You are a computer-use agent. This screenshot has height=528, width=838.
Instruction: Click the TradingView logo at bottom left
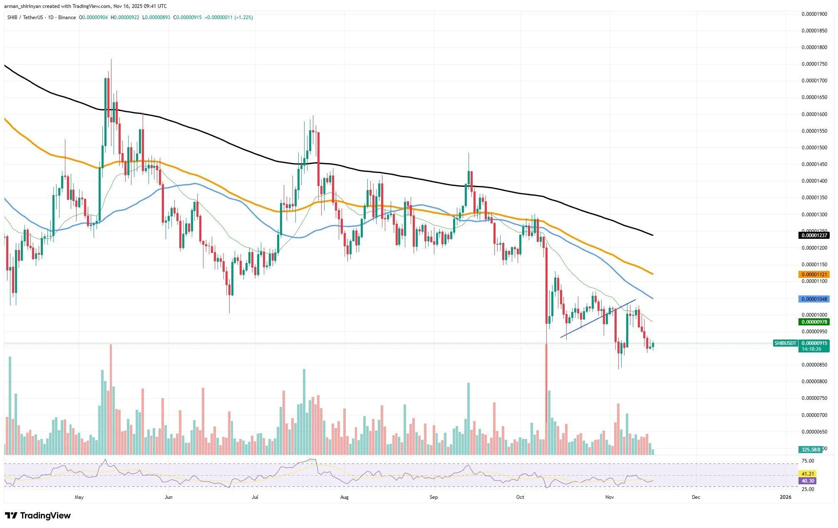pyautogui.click(x=38, y=516)
